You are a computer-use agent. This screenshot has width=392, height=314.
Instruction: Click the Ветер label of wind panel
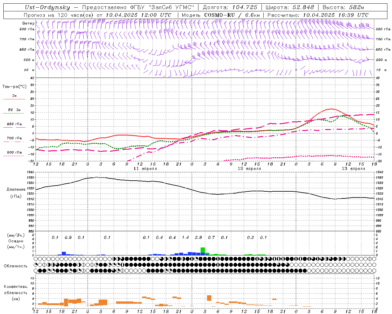28,23
